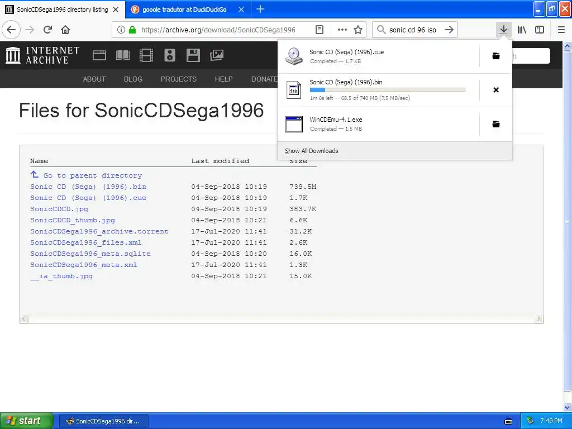This screenshot has height=429, width=572.
Task: Open the Texts book icon
Action: tap(122, 55)
